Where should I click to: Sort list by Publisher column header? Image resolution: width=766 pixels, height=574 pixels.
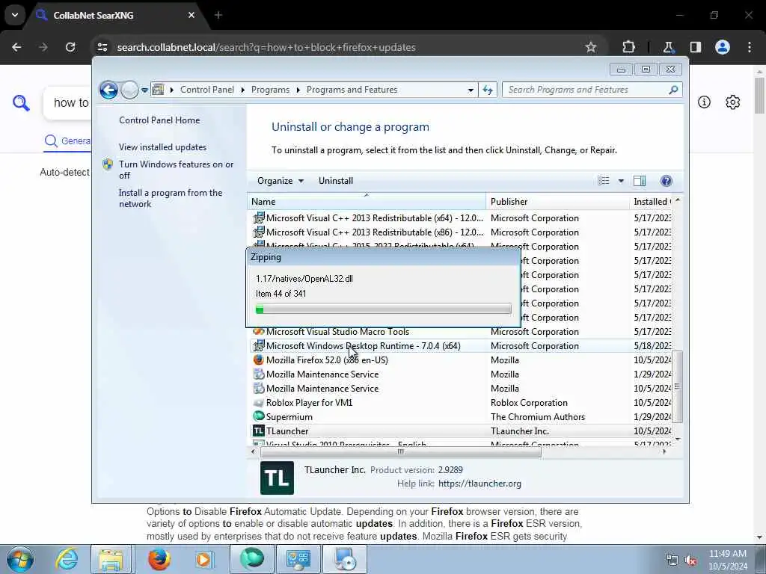(558, 202)
